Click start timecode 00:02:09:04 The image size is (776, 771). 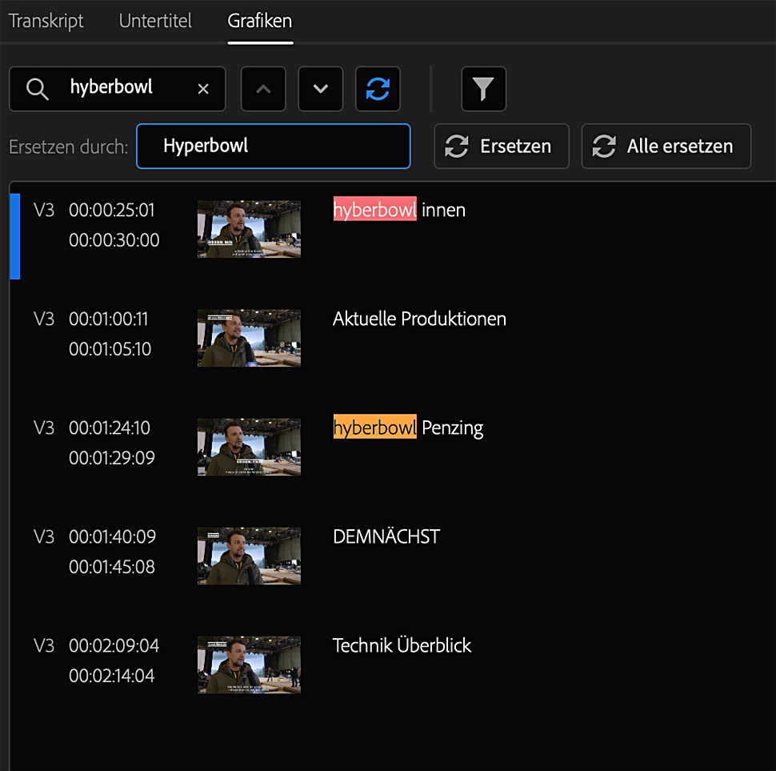pos(114,646)
